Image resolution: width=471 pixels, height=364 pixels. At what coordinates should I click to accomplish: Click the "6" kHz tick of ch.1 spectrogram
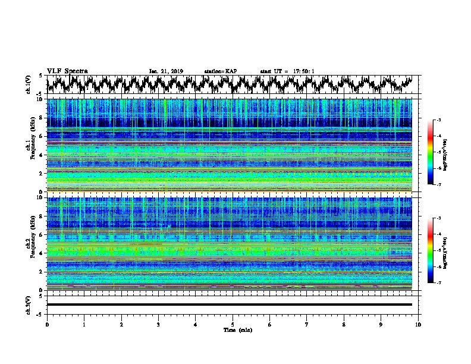(42, 136)
